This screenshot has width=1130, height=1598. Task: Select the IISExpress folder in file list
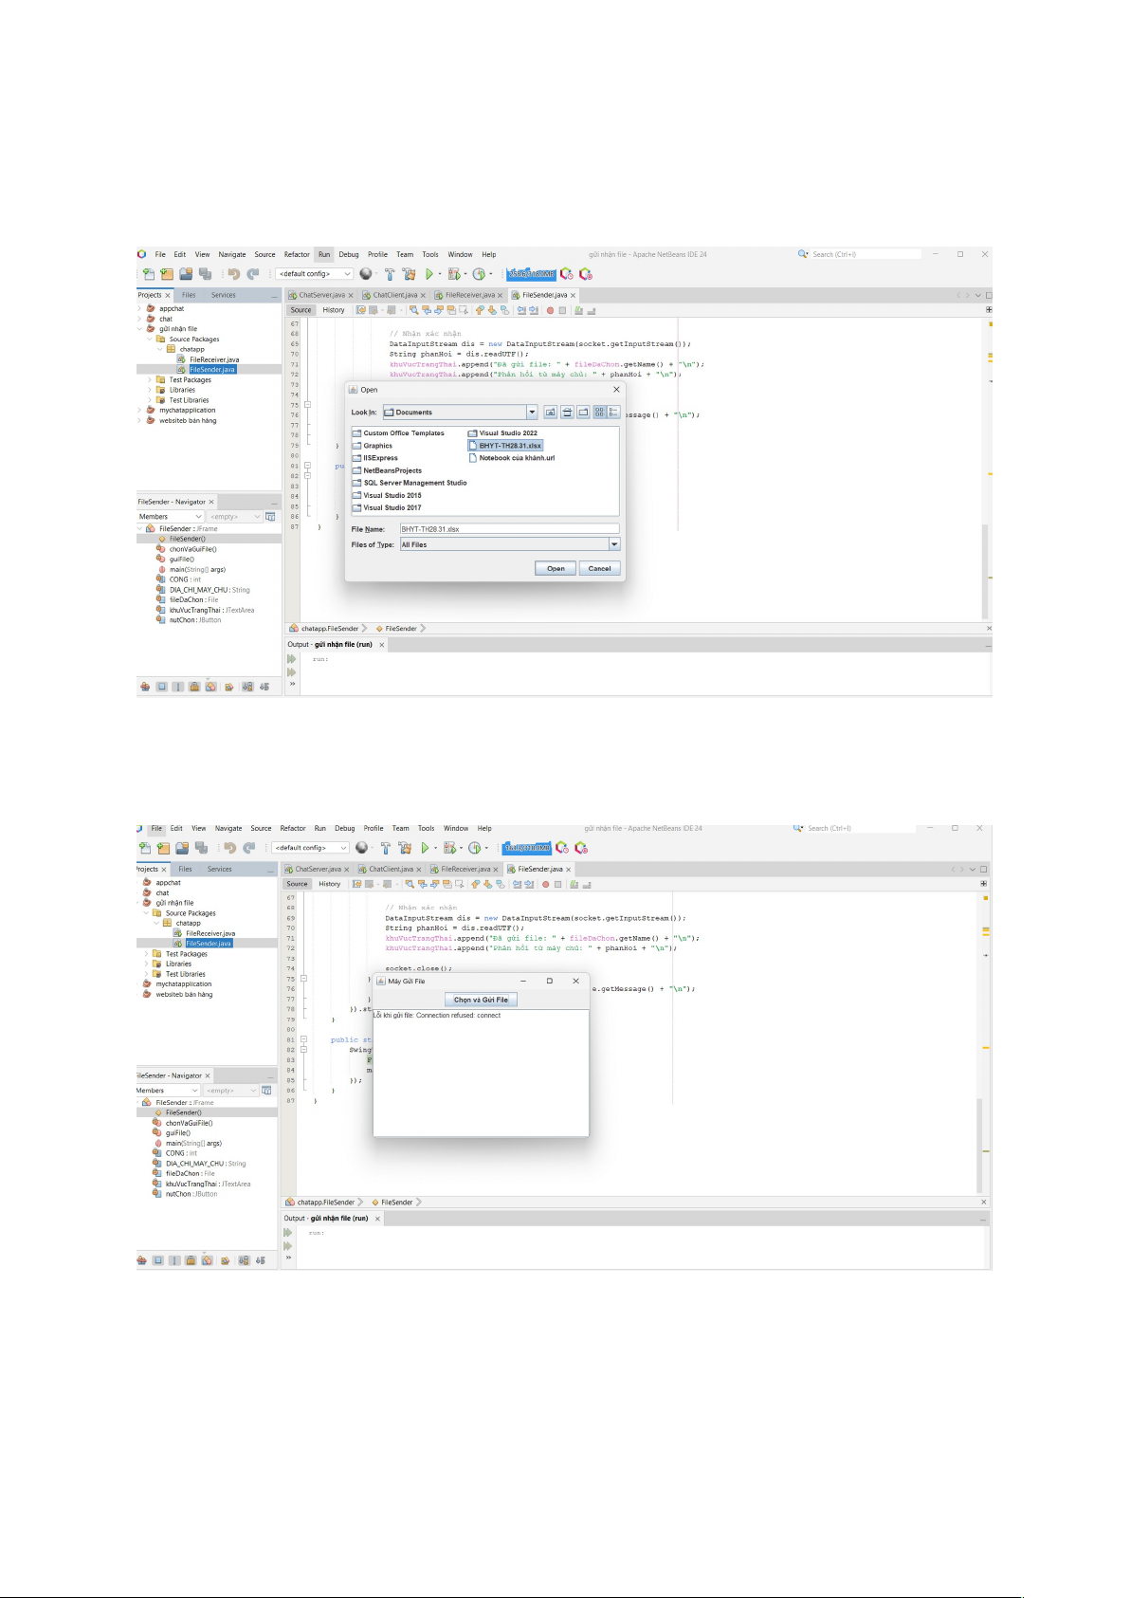[380, 458]
